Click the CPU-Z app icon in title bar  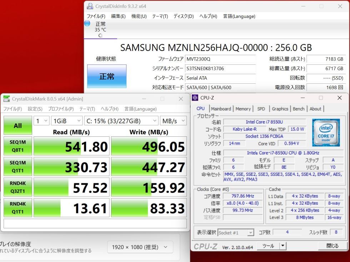point(195,98)
